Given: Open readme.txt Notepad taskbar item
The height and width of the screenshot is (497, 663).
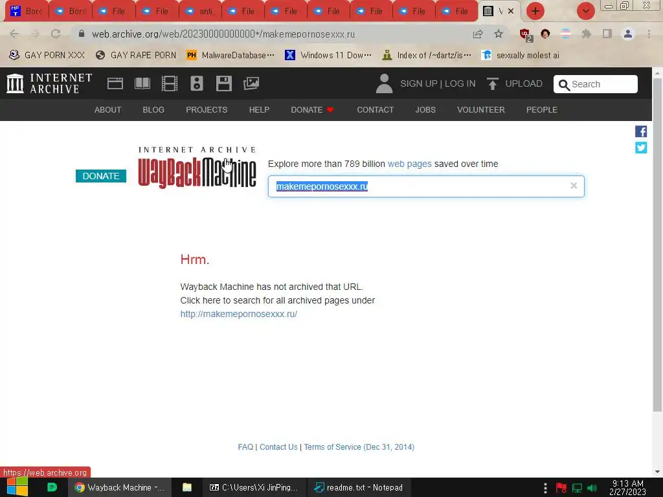Looking at the screenshot, I should coord(359,487).
